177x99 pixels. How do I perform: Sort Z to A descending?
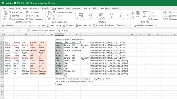click(133, 17)
